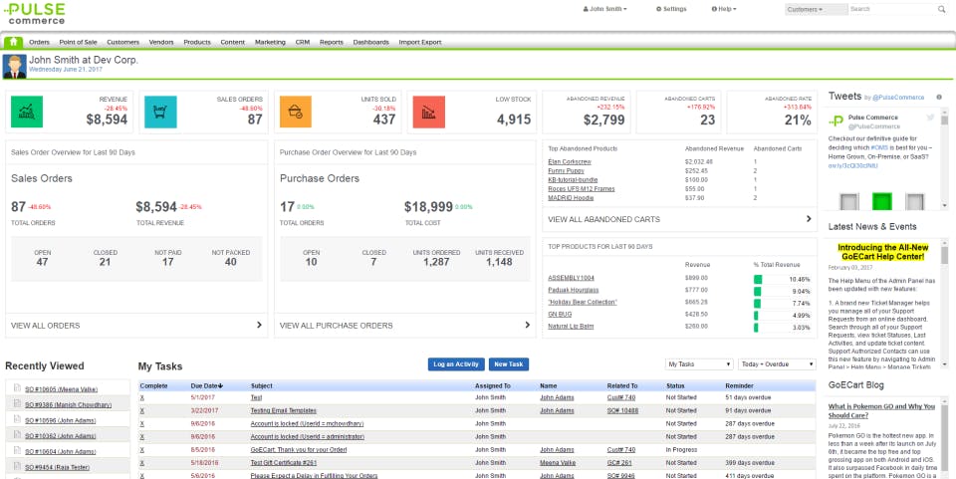956x479 pixels.
Task: Mark the 'Test' task as complete
Action: point(142,396)
